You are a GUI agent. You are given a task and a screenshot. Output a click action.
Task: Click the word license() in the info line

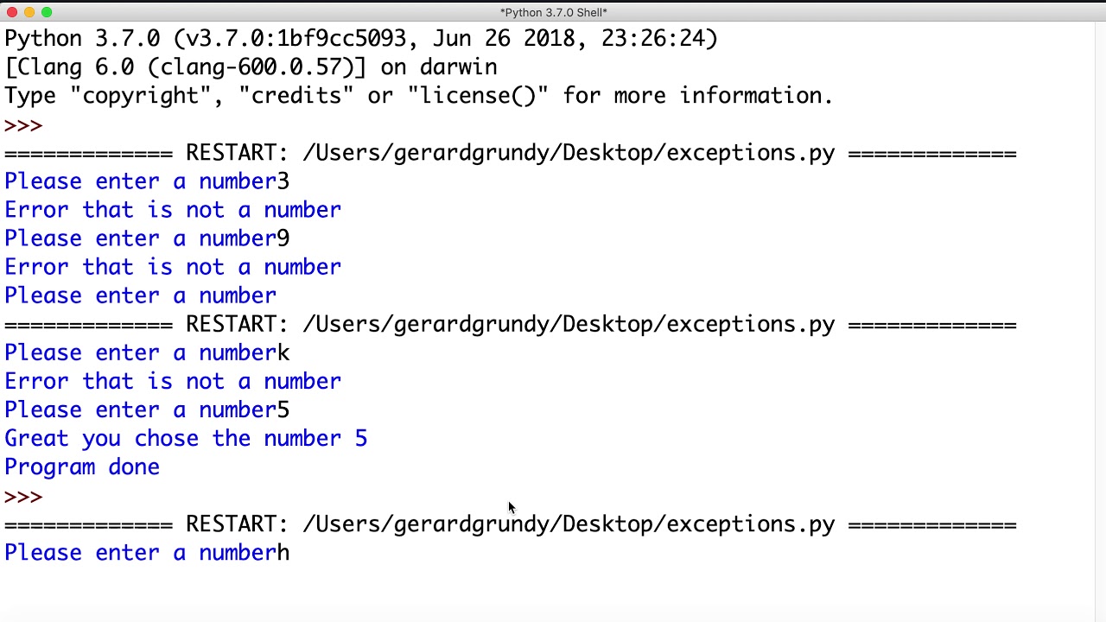[479, 96]
